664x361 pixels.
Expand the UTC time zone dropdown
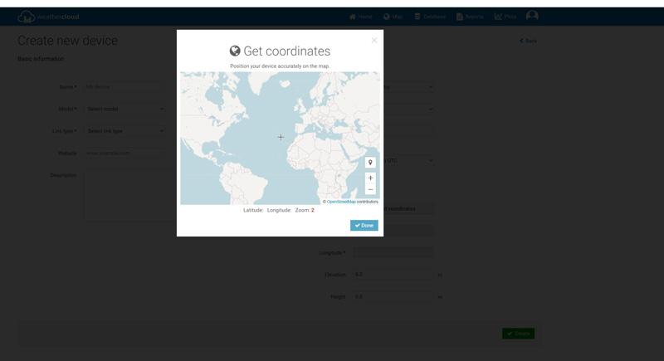409,160
